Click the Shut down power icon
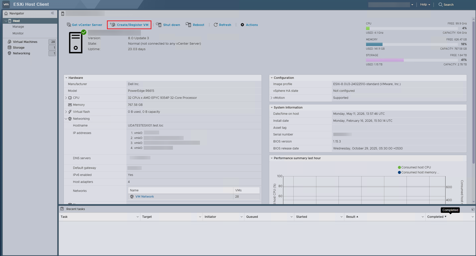 pyautogui.click(x=159, y=24)
